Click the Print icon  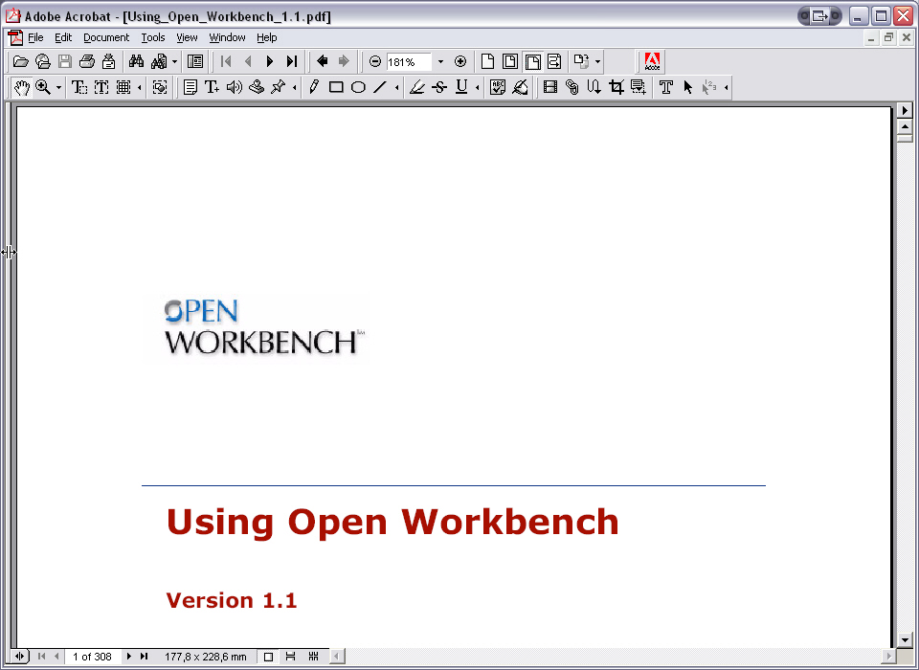[x=87, y=61]
